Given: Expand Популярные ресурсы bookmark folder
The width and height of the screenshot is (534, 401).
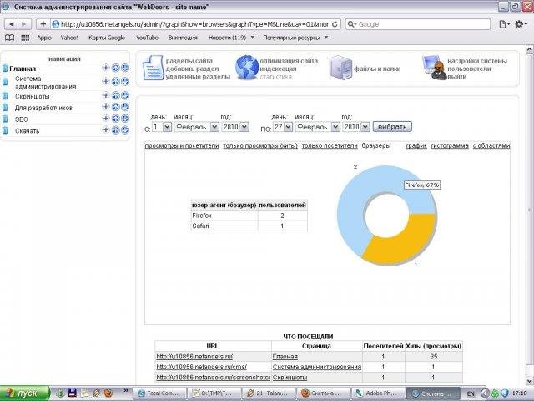Looking at the screenshot, I should (326, 37).
